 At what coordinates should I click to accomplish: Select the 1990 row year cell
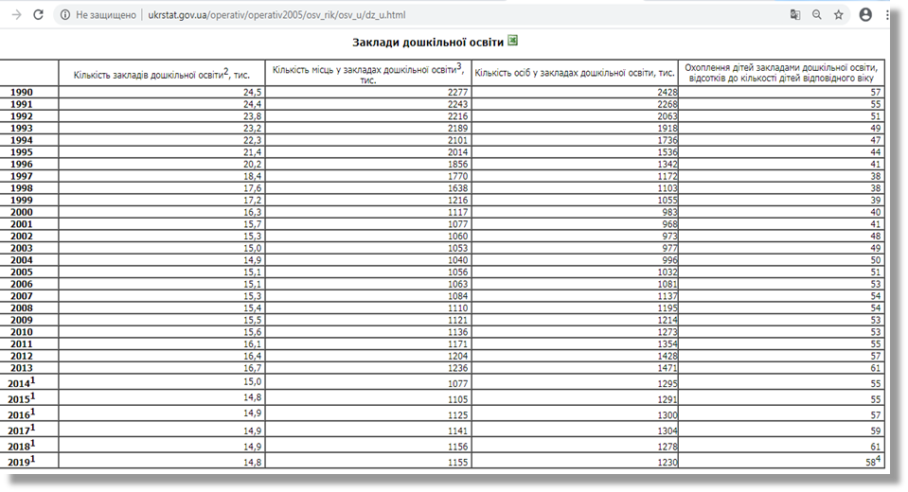(21, 92)
